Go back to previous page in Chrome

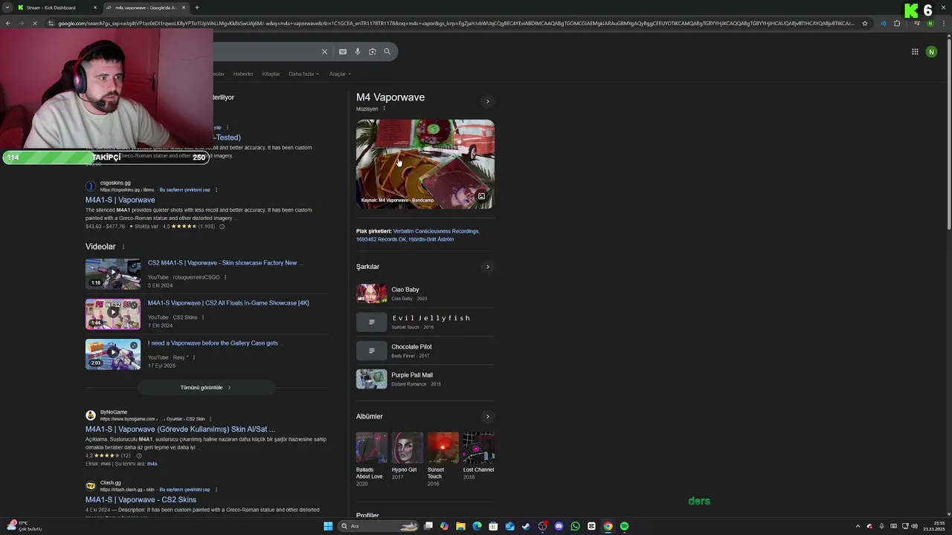8,23
